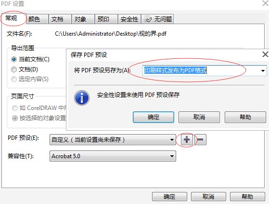
Task: Confirm saving preset with 确定 button
Action: point(154,117)
